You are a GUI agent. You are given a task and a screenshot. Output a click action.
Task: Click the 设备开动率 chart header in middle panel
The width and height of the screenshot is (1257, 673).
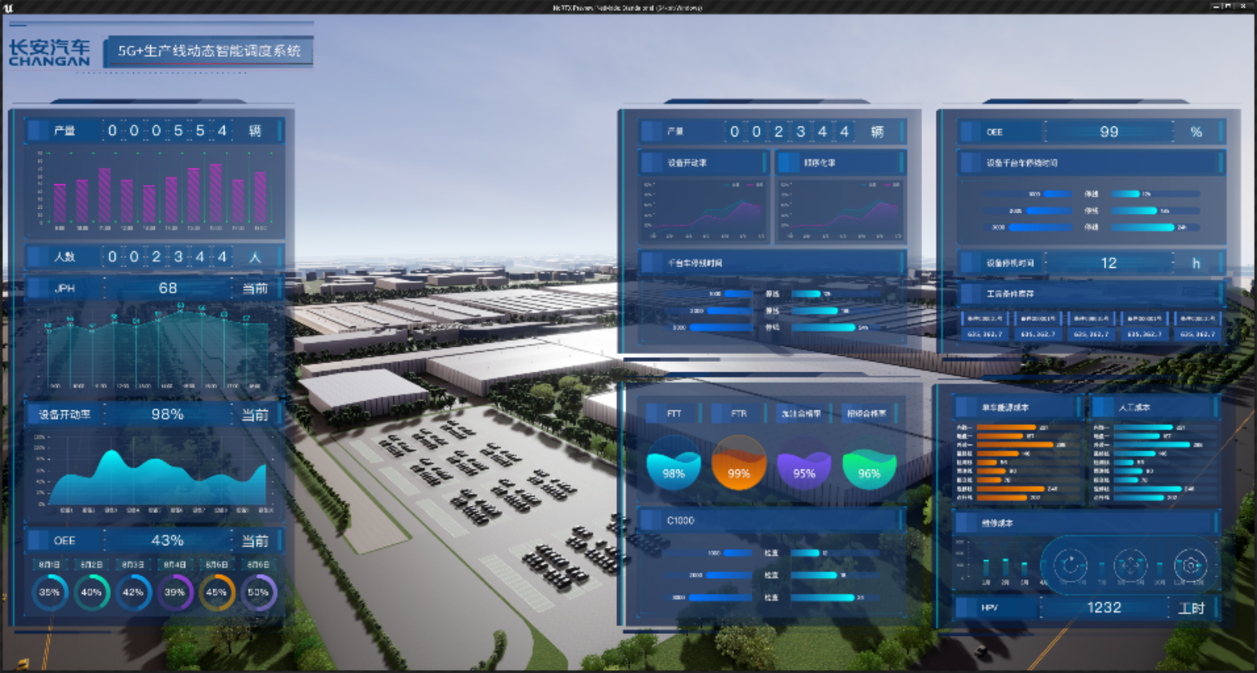pos(703,163)
